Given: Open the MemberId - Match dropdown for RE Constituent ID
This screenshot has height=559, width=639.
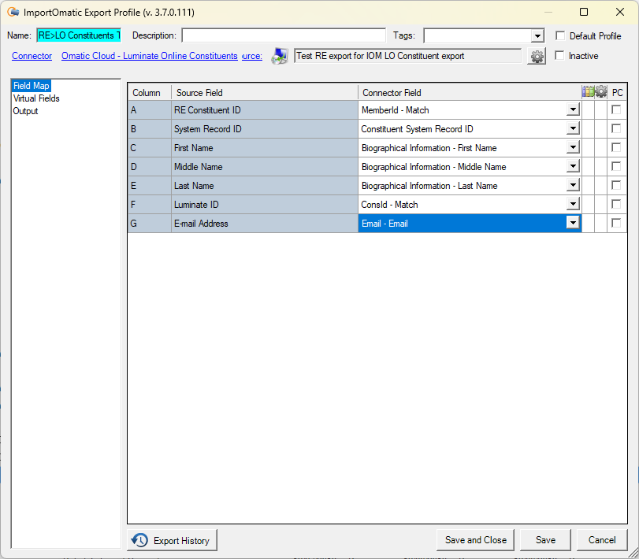Looking at the screenshot, I should coord(573,109).
